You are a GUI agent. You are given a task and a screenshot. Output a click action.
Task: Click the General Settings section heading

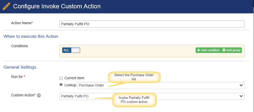coord(20,67)
